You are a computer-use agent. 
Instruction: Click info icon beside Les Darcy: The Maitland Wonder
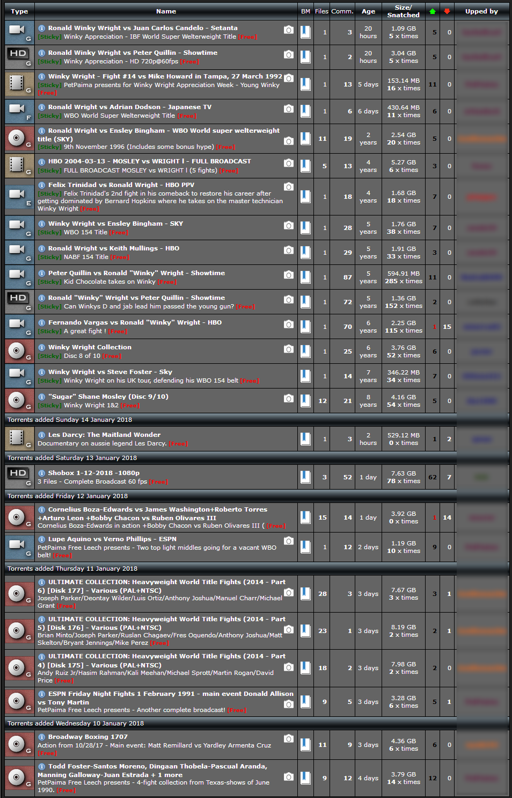click(x=41, y=435)
